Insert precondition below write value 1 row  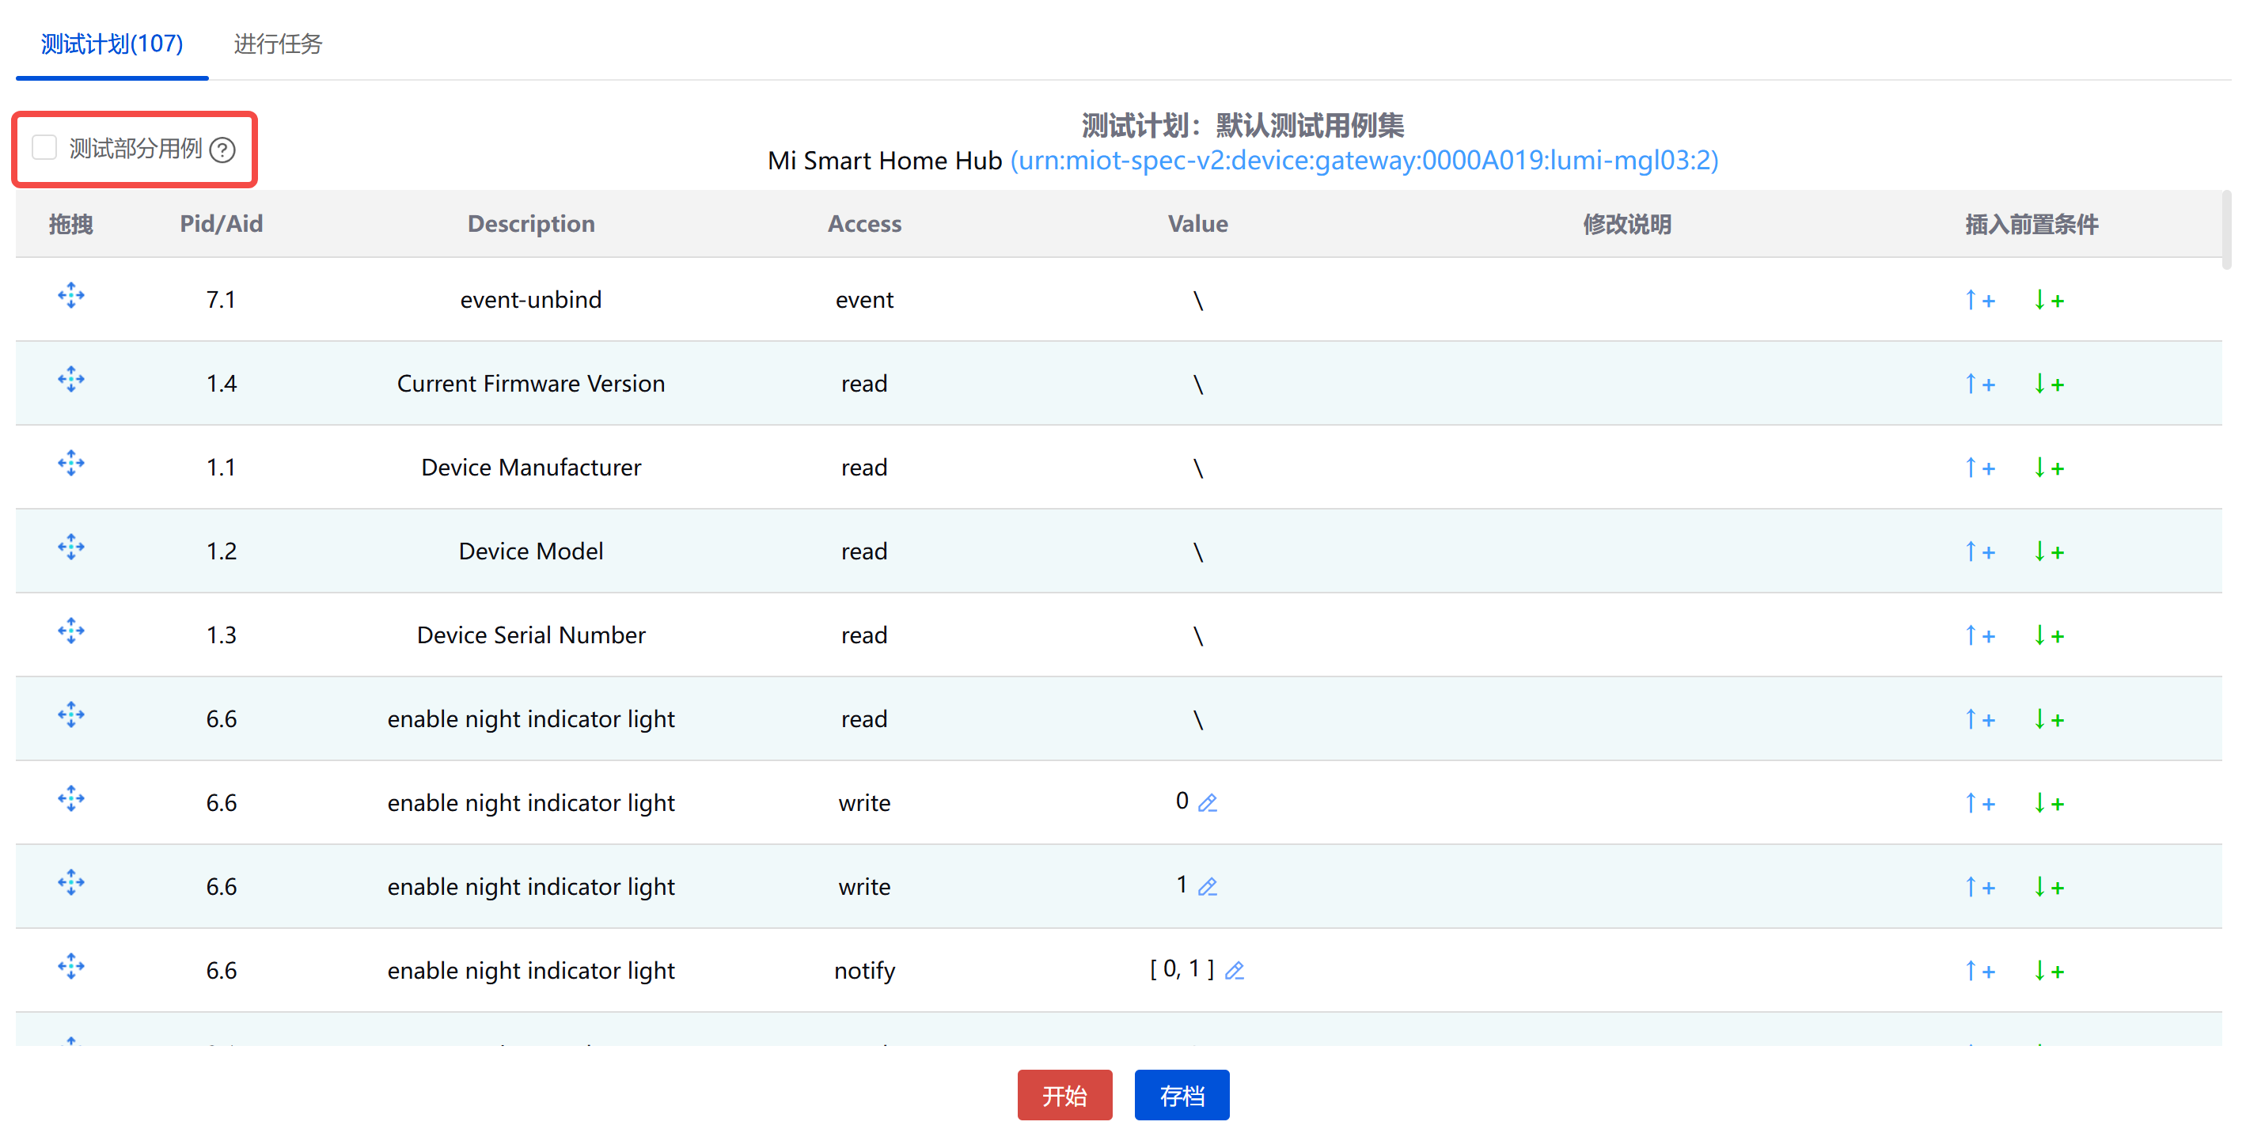pos(2048,886)
